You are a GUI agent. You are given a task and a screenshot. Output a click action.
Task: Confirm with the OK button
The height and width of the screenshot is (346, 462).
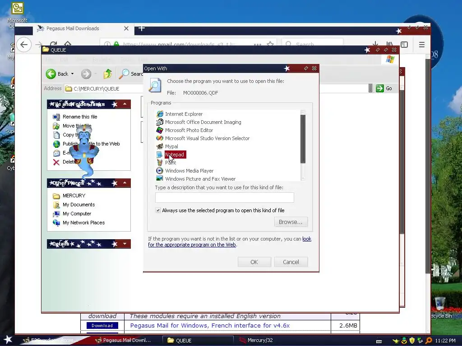coord(254,262)
